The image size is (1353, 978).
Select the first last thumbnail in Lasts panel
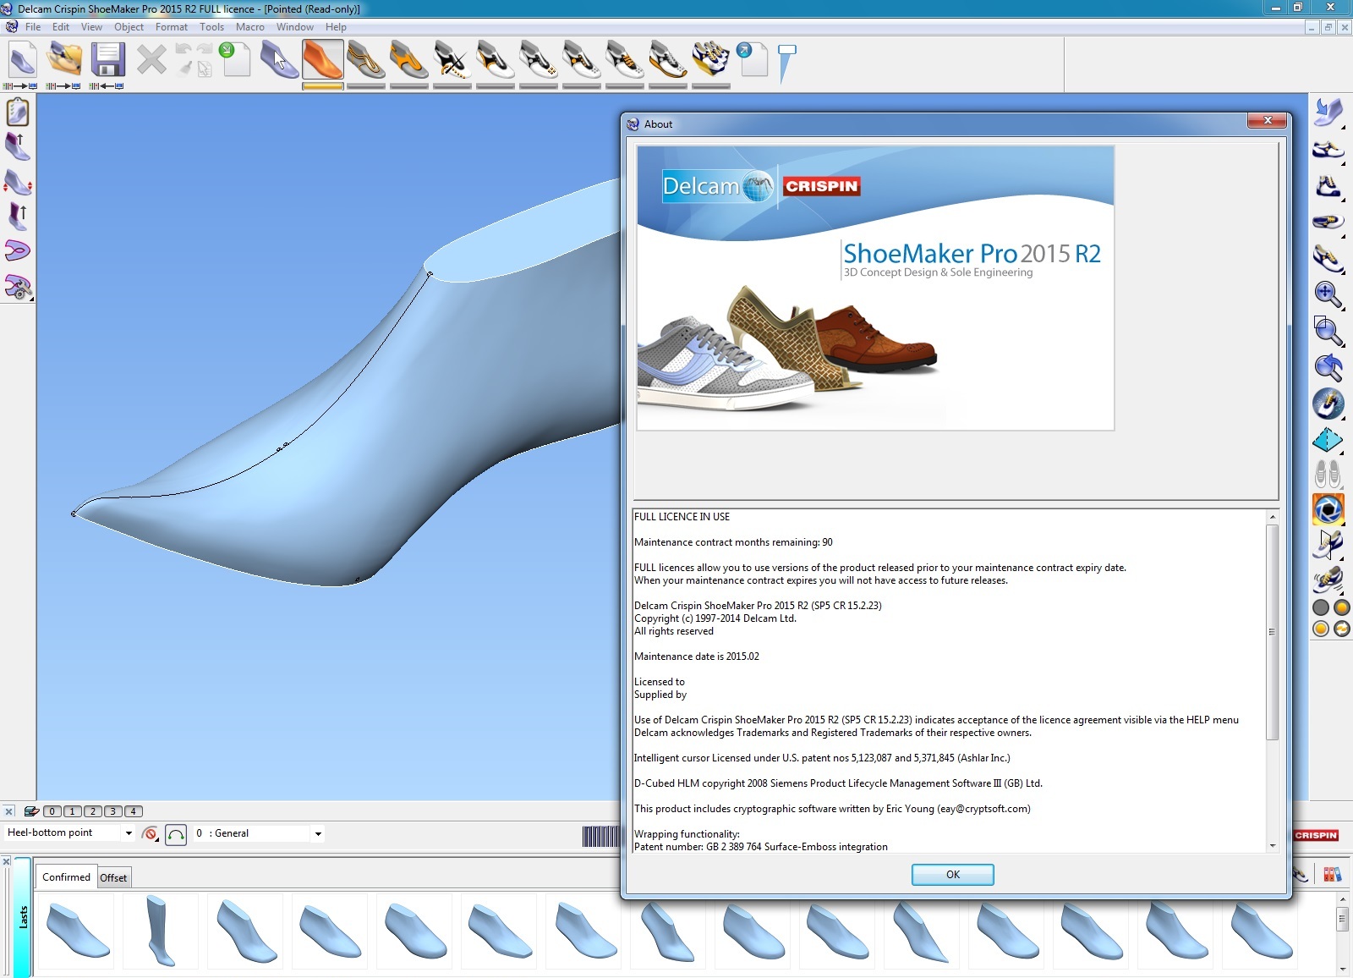tap(77, 931)
